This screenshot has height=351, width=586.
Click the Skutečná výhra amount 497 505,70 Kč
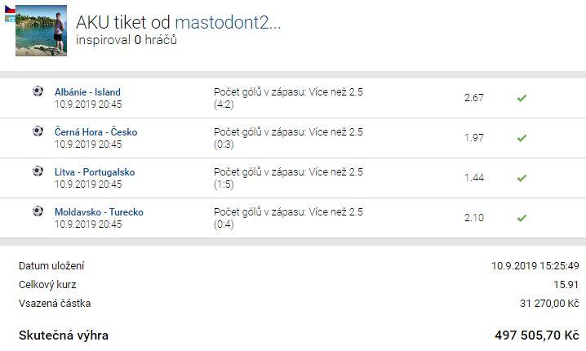pos(537,335)
